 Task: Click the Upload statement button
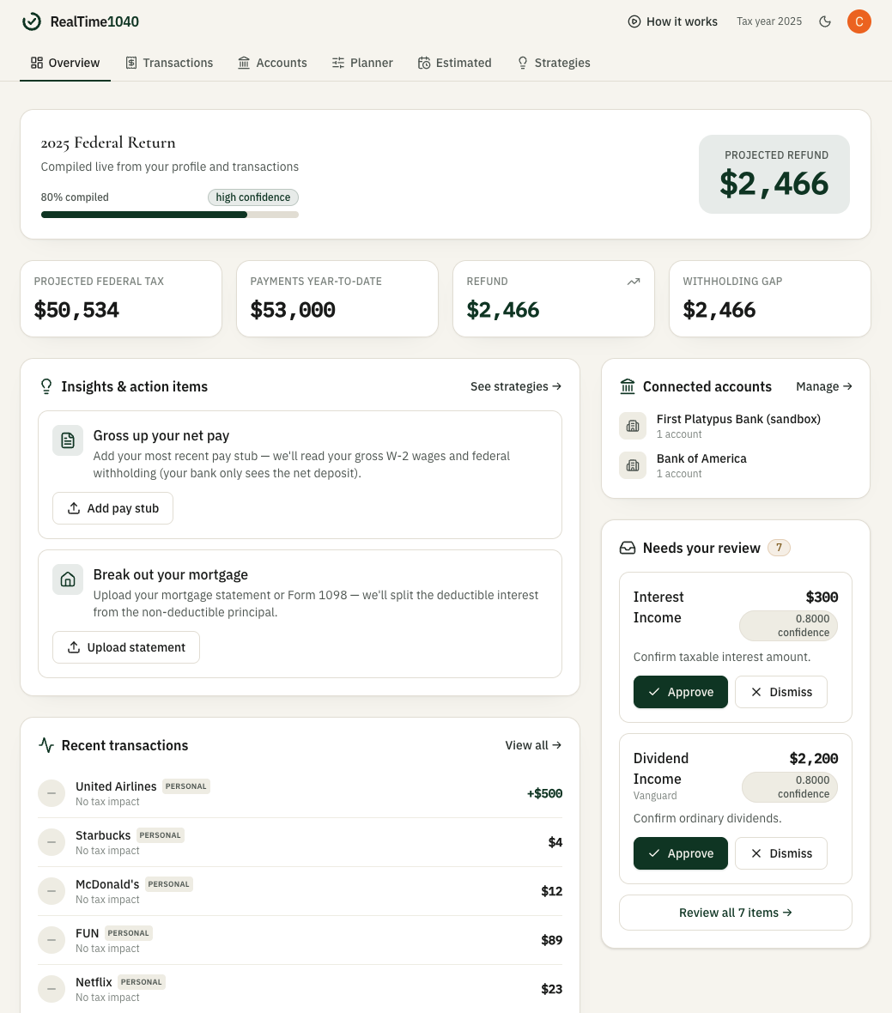pyautogui.click(x=126, y=647)
